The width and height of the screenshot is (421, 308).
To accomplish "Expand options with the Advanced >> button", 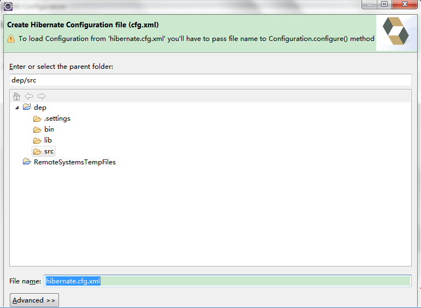I will 34,300.
